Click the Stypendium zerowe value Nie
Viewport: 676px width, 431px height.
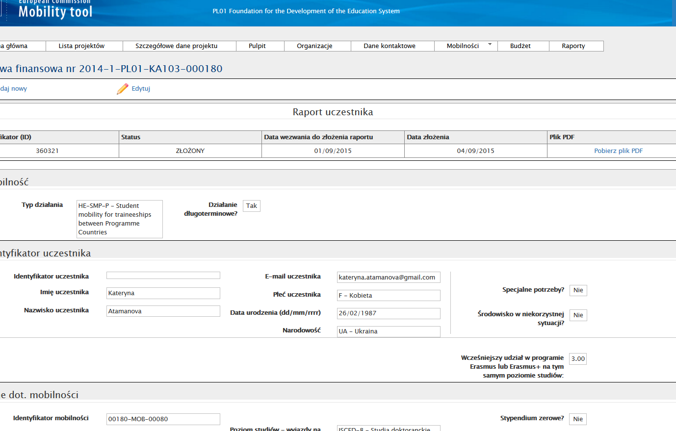(x=578, y=419)
